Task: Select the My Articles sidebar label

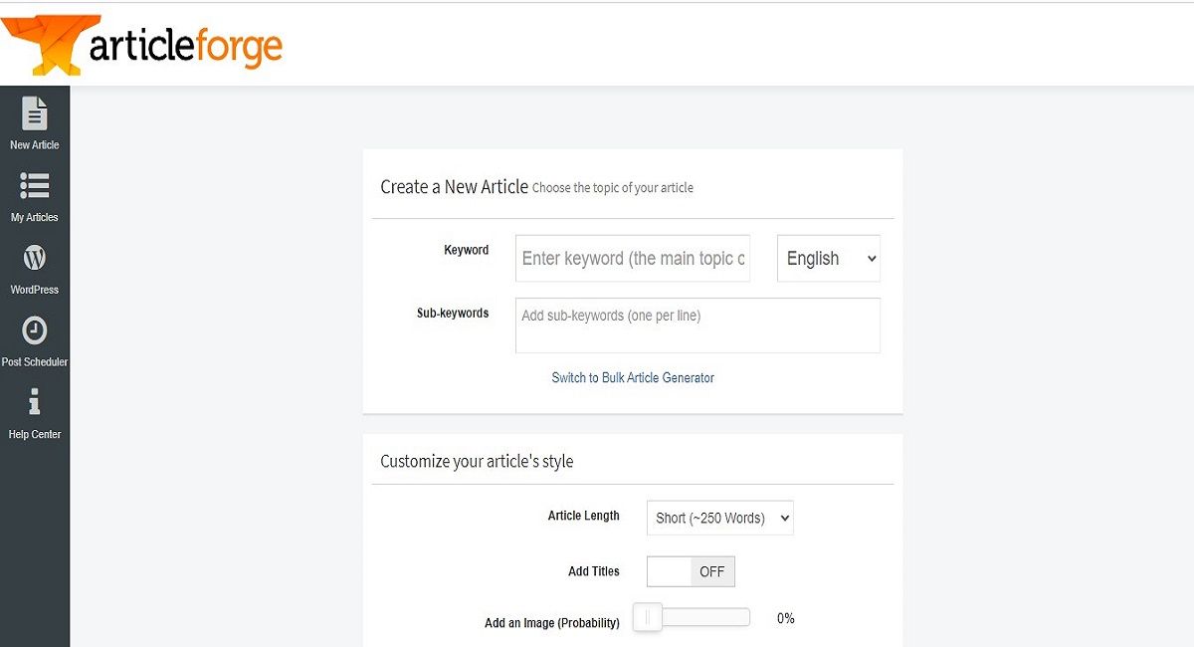Action: tap(35, 217)
